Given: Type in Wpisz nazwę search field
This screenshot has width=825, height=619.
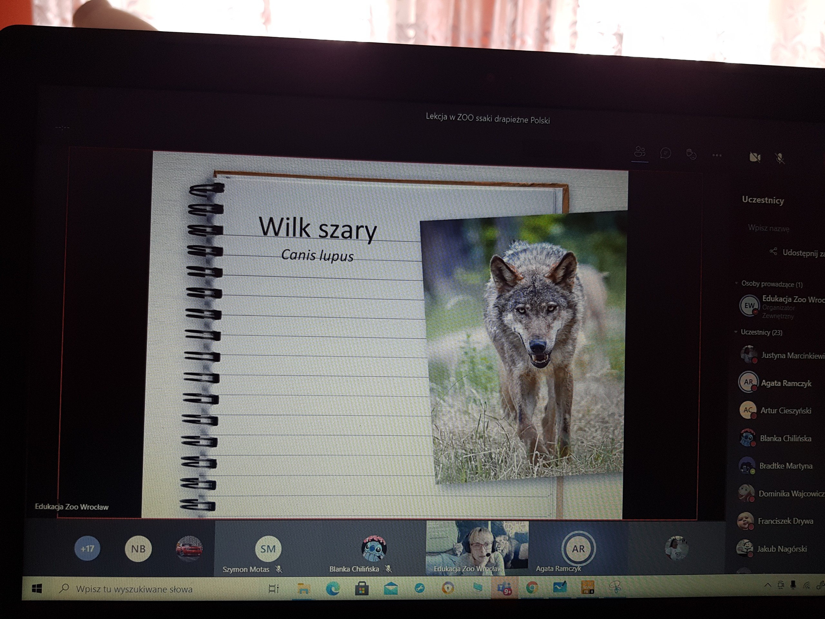Looking at the screenshot, I should point(769,228).
